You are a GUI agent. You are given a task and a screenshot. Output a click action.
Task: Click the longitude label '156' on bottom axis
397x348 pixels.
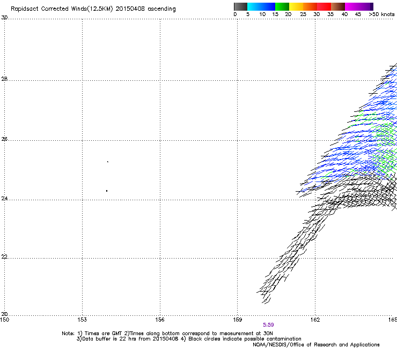pos(160,320)
